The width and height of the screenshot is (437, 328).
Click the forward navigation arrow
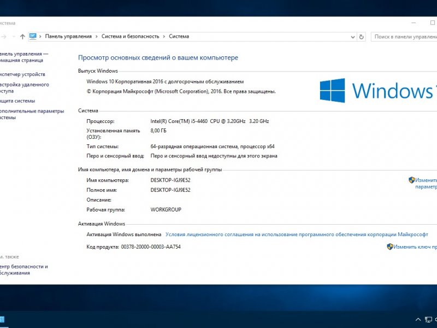coord(4,37)
